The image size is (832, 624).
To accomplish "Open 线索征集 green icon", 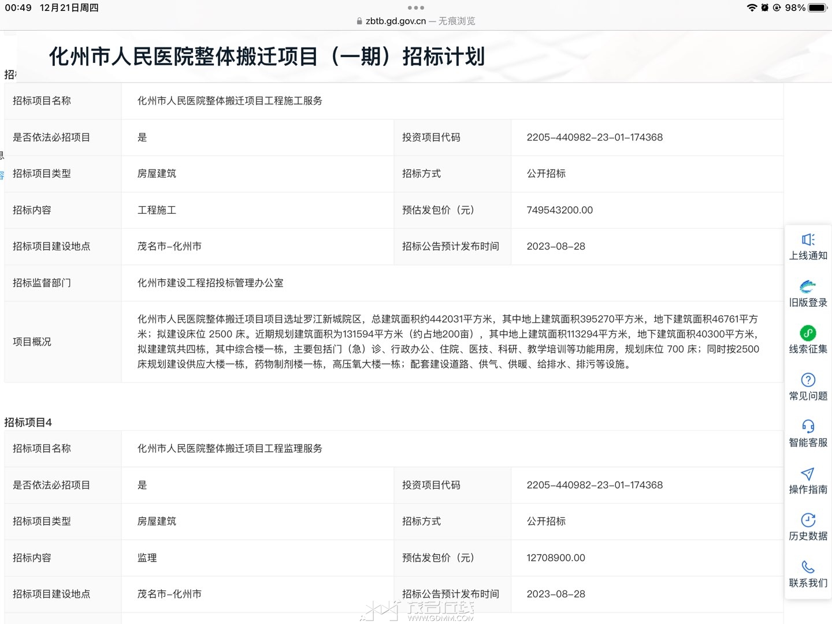I will (x=808, y=333).
